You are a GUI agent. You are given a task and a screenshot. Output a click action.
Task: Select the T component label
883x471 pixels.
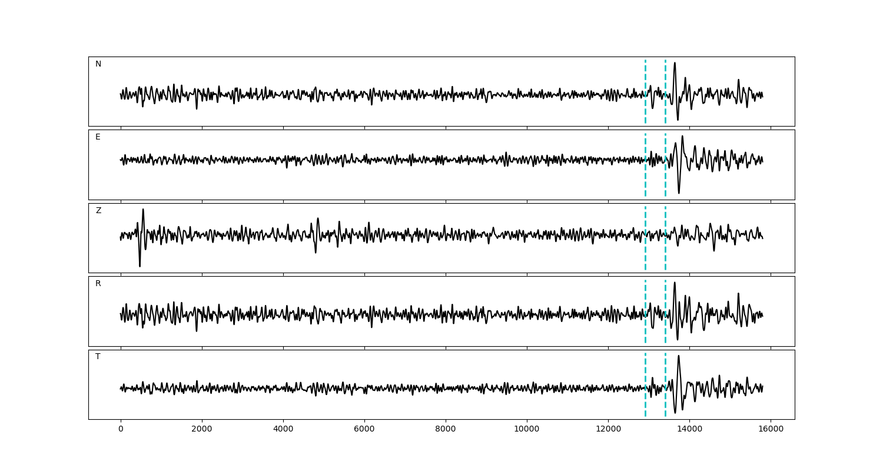[98, 357]
